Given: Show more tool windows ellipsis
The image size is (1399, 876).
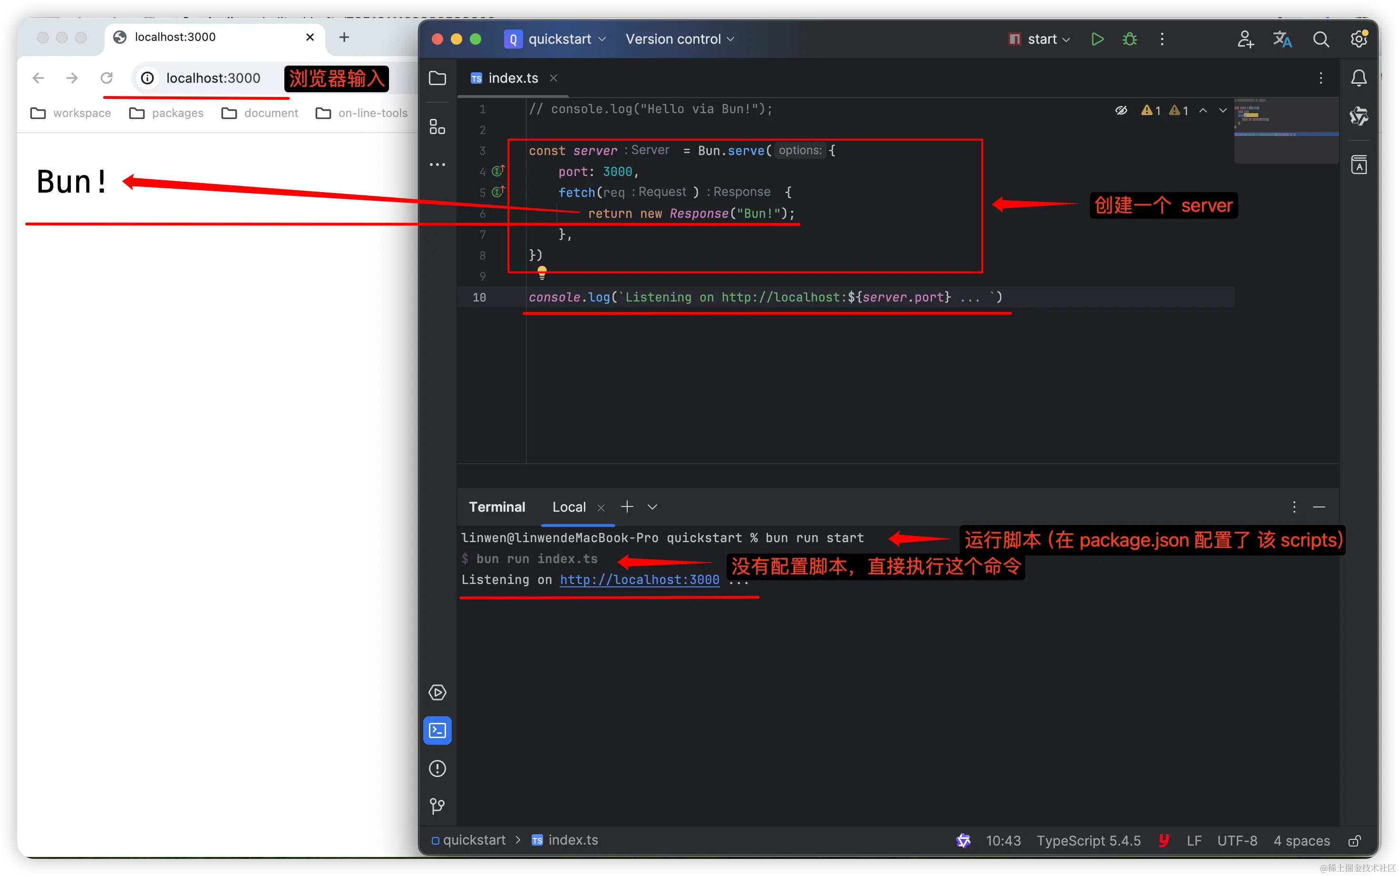Looking at the screenshot, I should pyautogui.click(x=437, y=165).
